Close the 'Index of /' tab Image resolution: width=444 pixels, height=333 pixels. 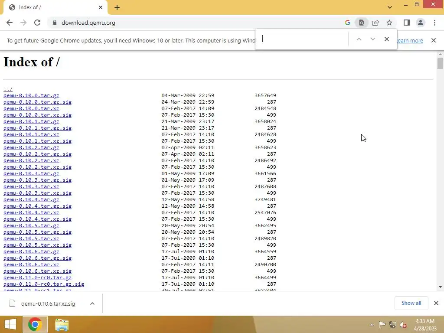[101, 8]
